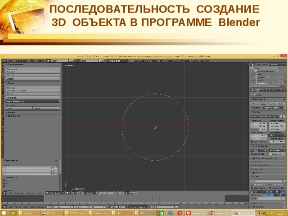Toggle visibility eye for Lamp in outliner
The width and height of the screenshot is (288, 216).
point(279,80)
